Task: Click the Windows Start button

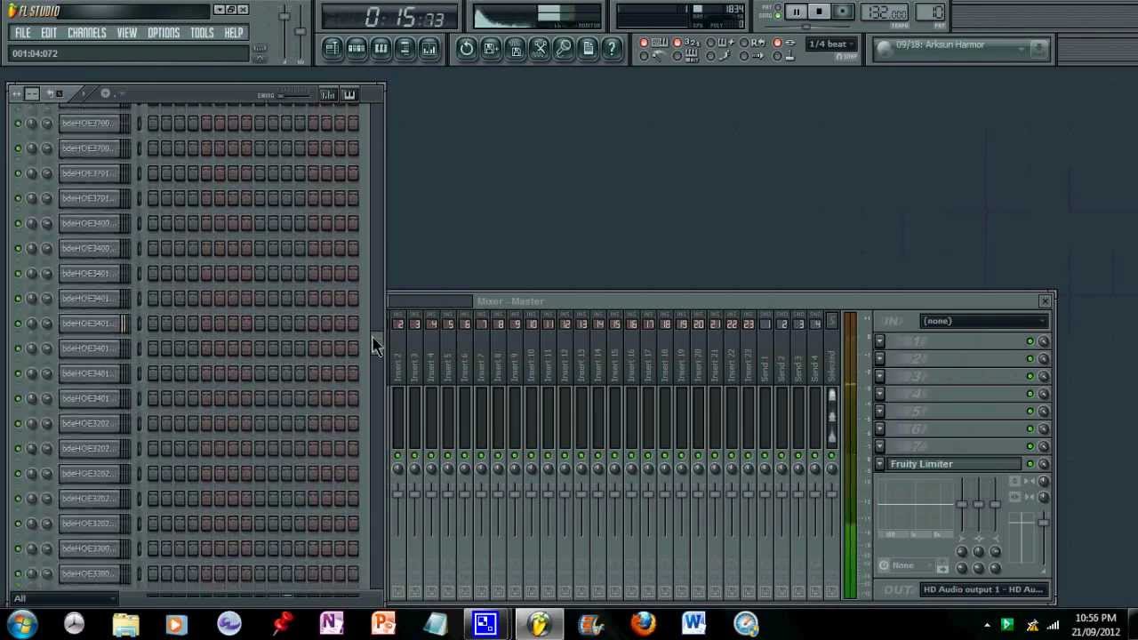Action: pos(21,624)
